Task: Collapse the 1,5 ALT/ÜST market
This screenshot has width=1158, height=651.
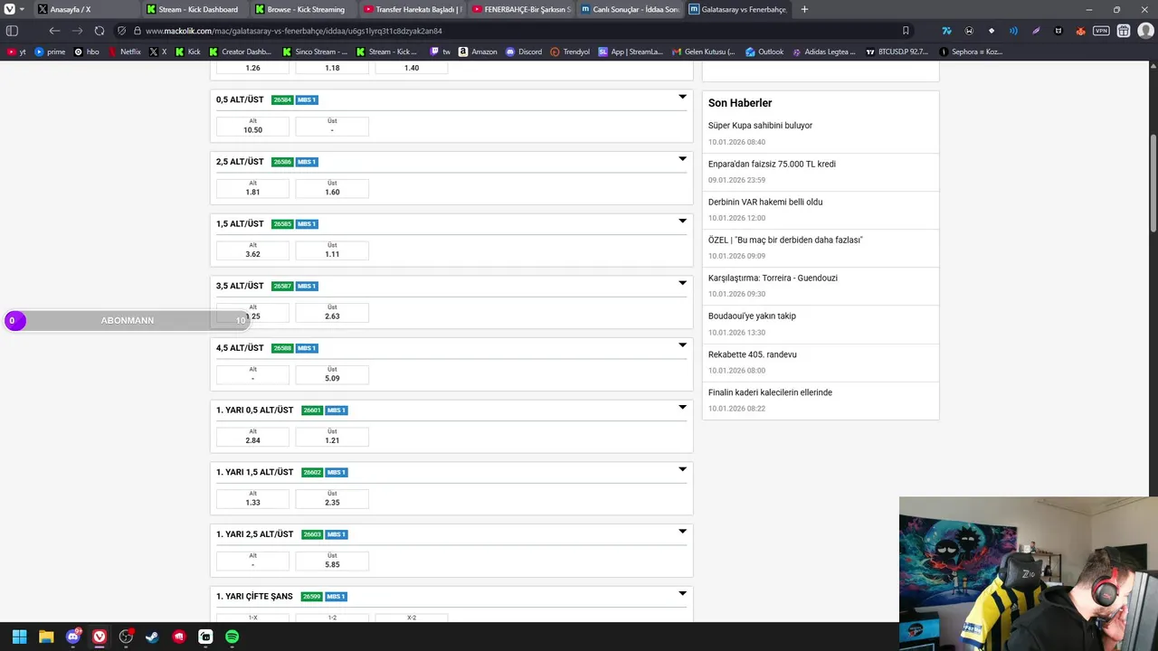Action: tap(682, 221)
